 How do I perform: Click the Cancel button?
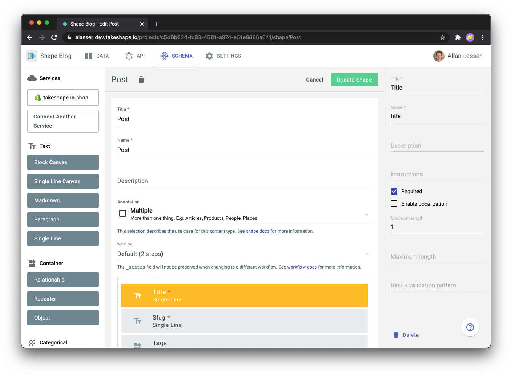click(314, 80)
